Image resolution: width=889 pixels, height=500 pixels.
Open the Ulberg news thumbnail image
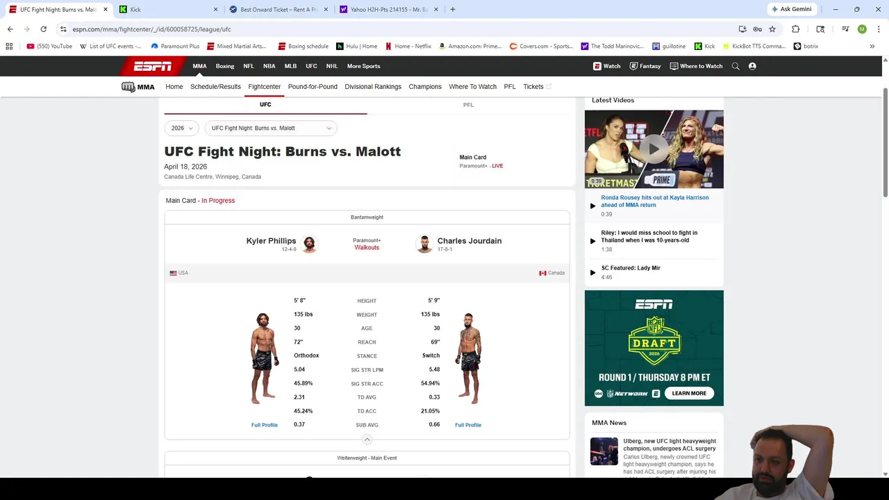coord(604,451)
